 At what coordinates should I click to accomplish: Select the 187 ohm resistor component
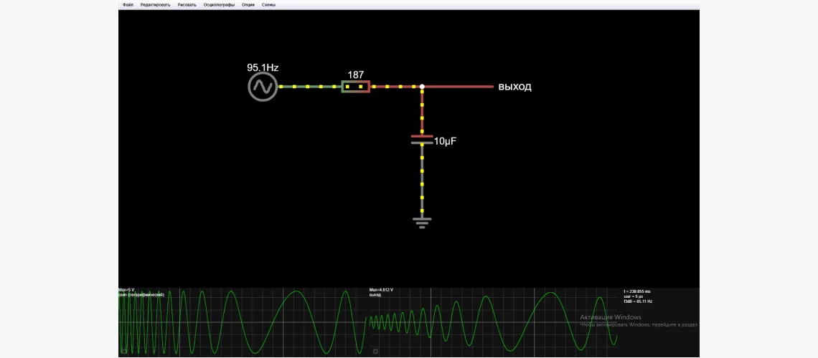pos(356,87)
